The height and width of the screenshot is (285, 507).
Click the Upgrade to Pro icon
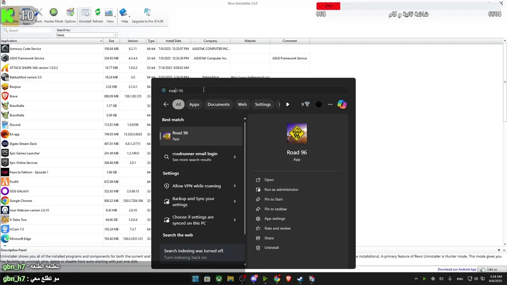point(147,13)
